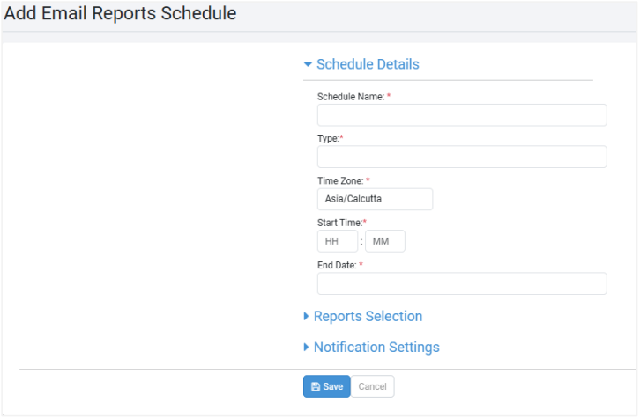Click the End Date label text
Screen dimensions: 640x418
point(337,265)
